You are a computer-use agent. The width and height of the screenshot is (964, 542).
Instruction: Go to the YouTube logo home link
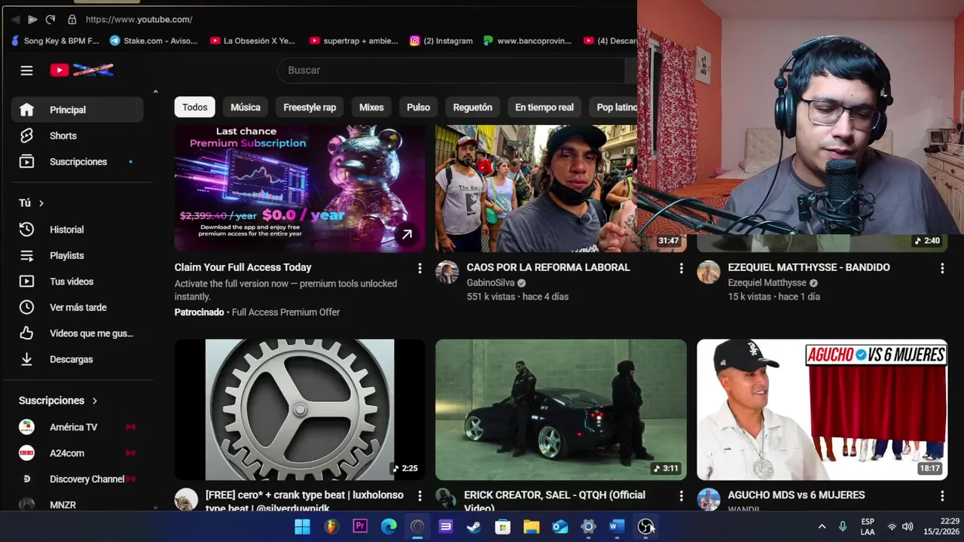pos(81,70)
